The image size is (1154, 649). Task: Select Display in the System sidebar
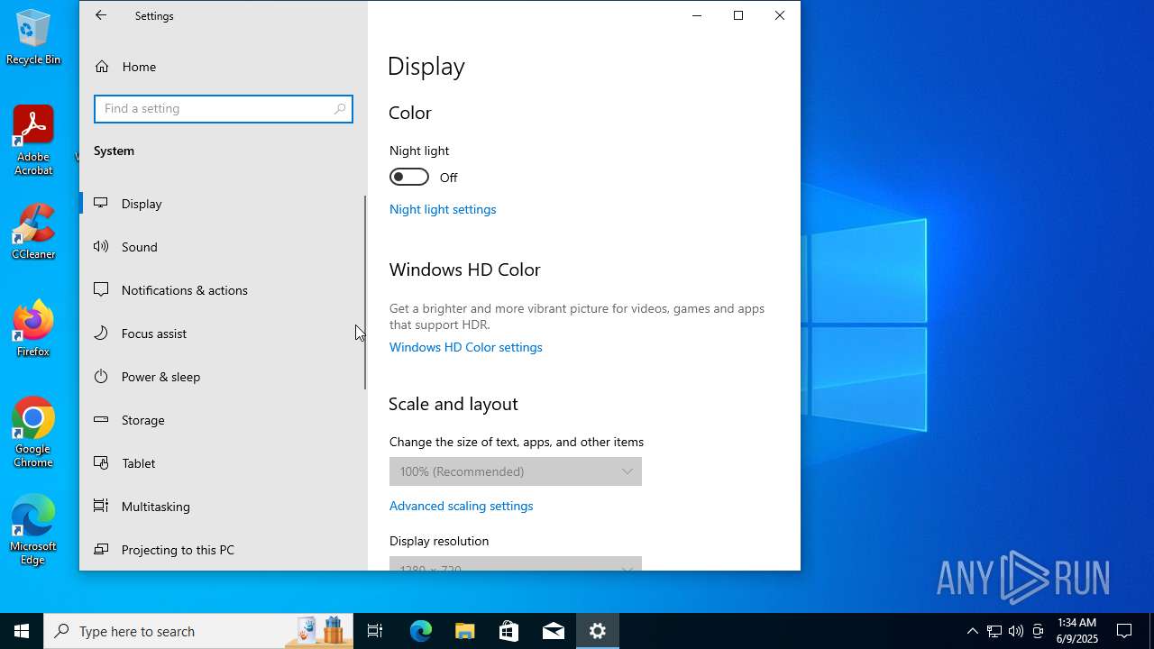coord(222,204)
